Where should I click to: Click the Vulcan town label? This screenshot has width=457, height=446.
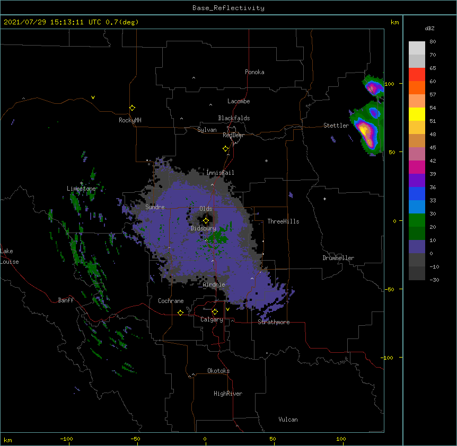pyautogui.click(x=288, y=420)
